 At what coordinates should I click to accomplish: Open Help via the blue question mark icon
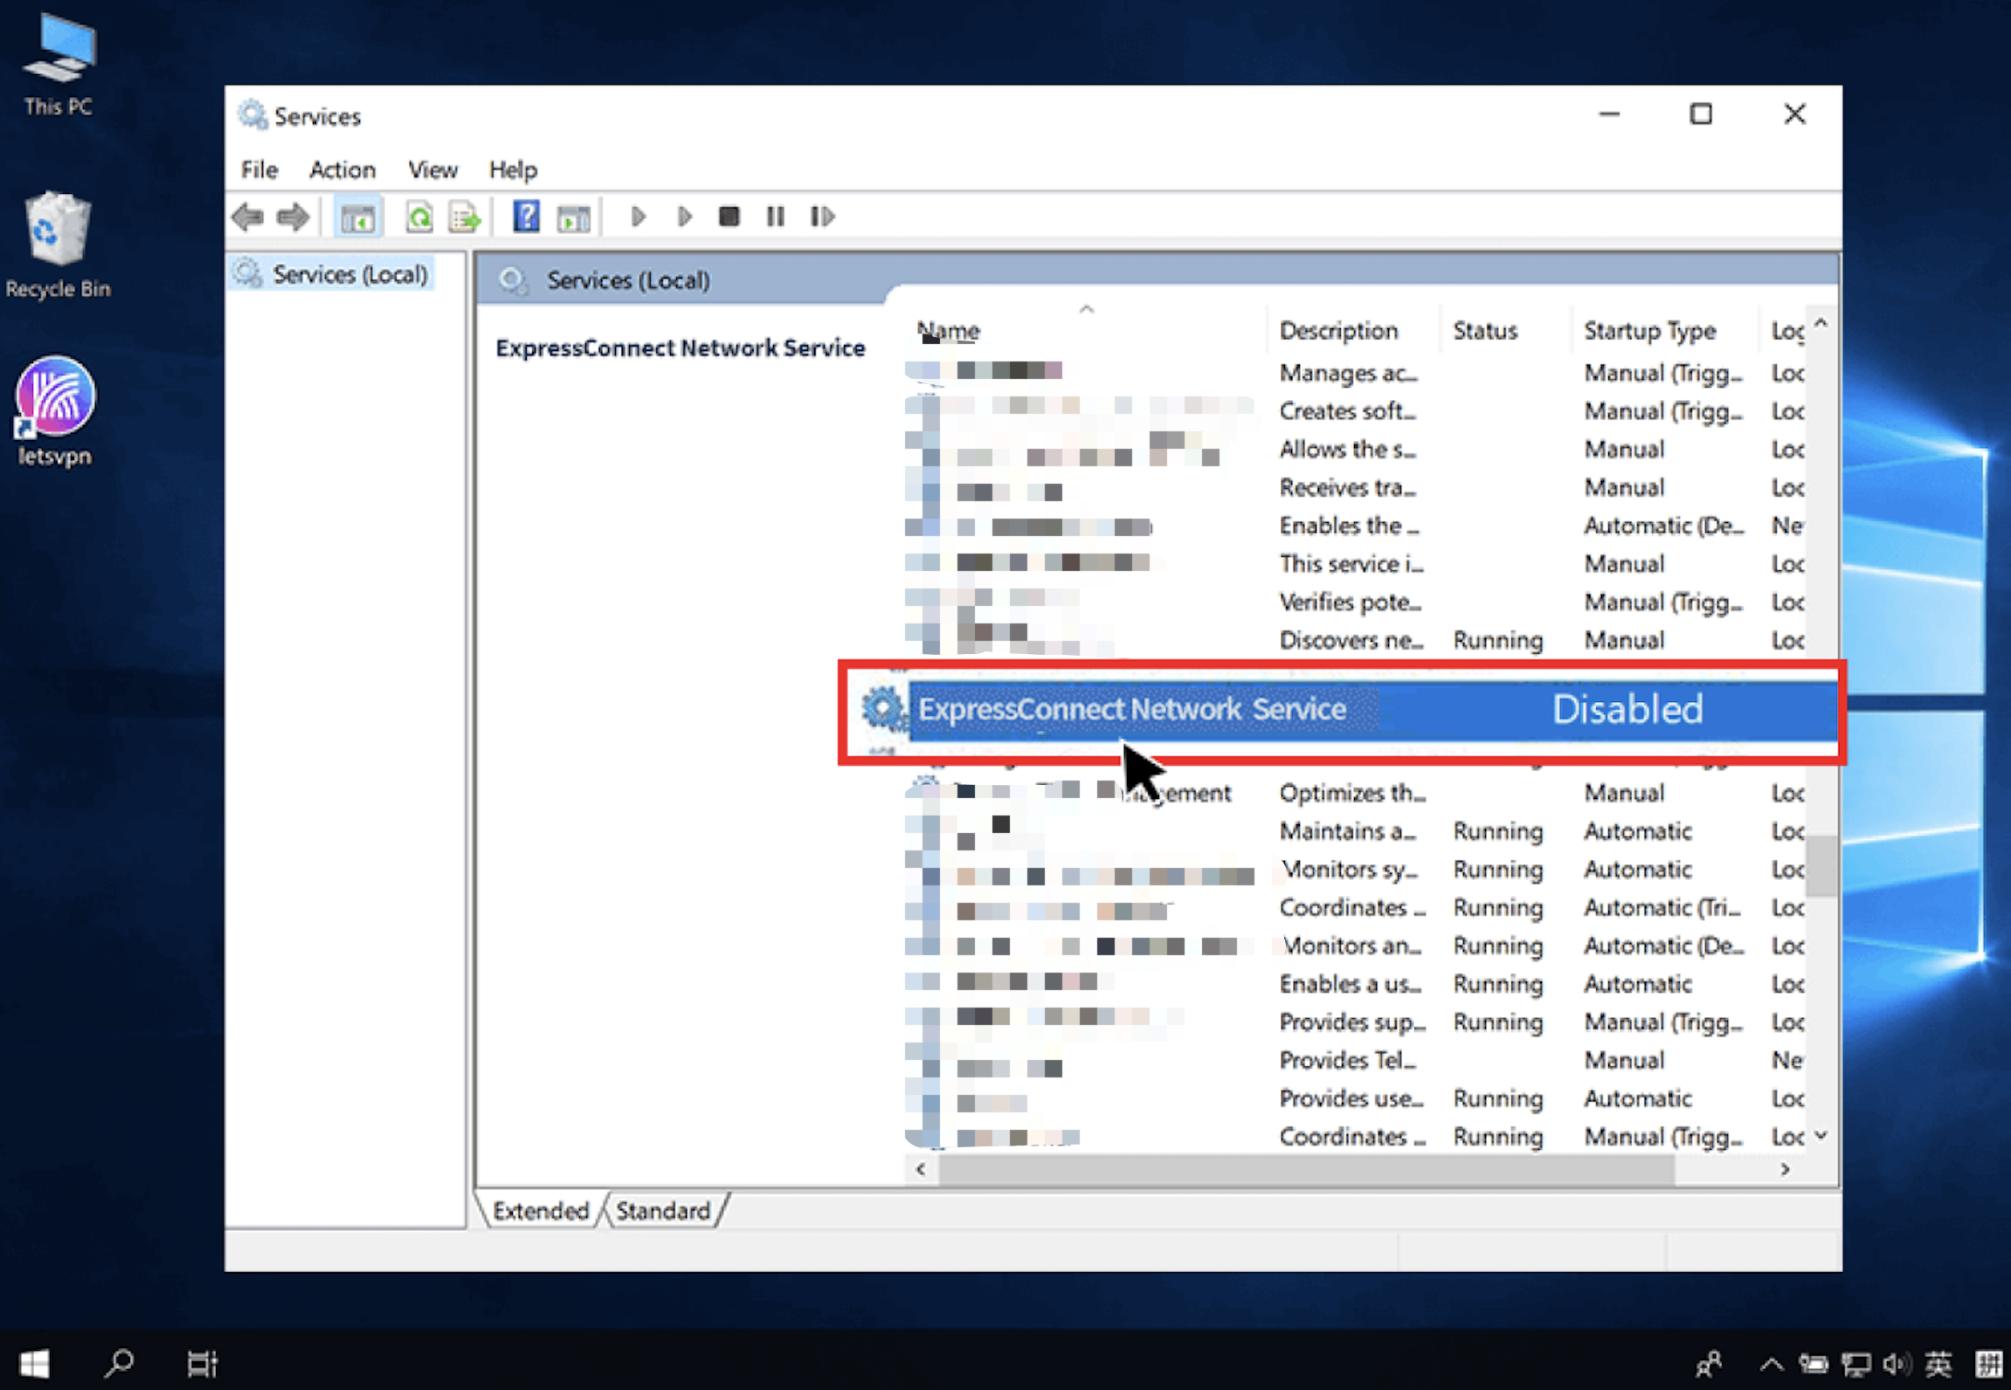tap(526, 217)
